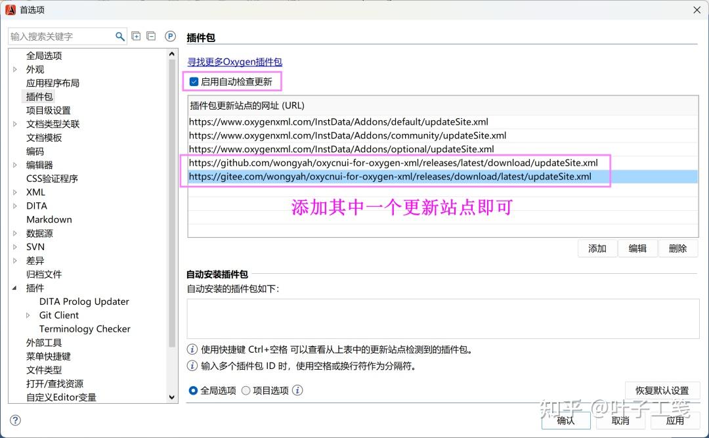Select 插件包 in the tree

pyautogui.click(x=39, y=97)
